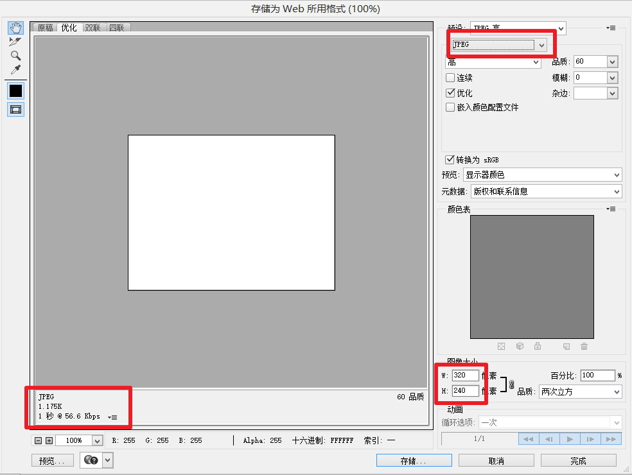Click the lock color icon
The width and height of the screenshot is (632, 475).
click(538, 346)
